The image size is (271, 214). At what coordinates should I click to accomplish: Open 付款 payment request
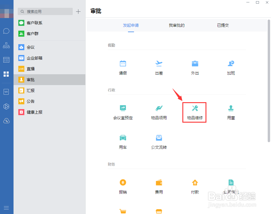(x=195, y=187)
